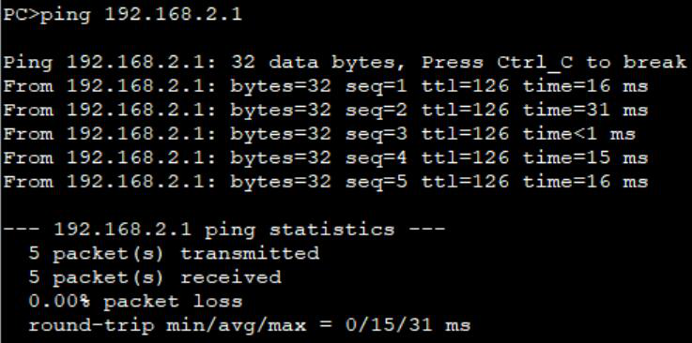Click ttl=126 on the seq=1 line
Screen dimensions: 692x343
pos(465,86)
